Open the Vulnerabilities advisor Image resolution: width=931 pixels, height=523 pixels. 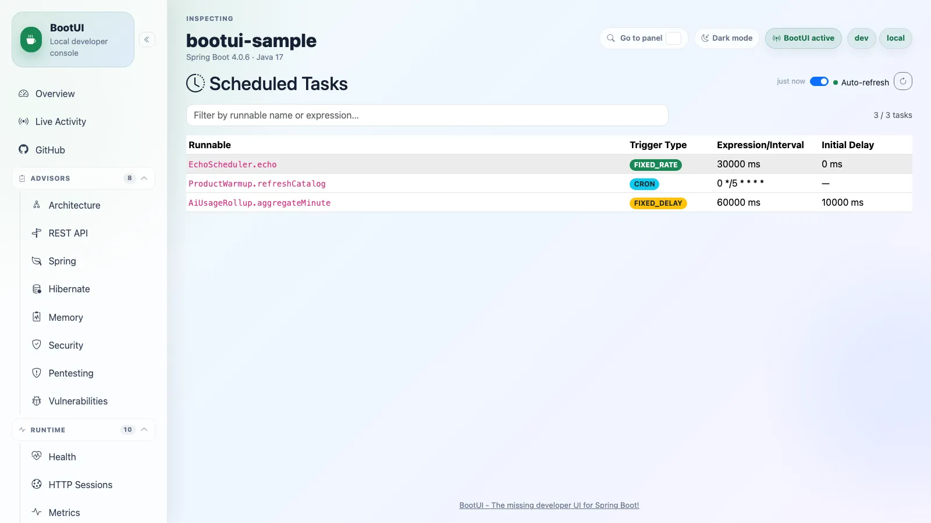tap(78, 401)
